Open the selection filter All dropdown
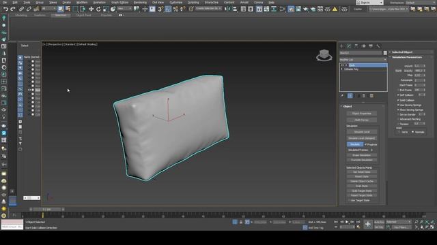The width and height of the screenshot is (437, 245). tap(48, 9)
